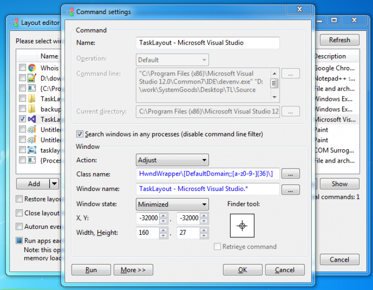Open the disabled Operation Default dropdown
Image resolution: width=373 pixels, height=290 pixels.
click(172, 60)
